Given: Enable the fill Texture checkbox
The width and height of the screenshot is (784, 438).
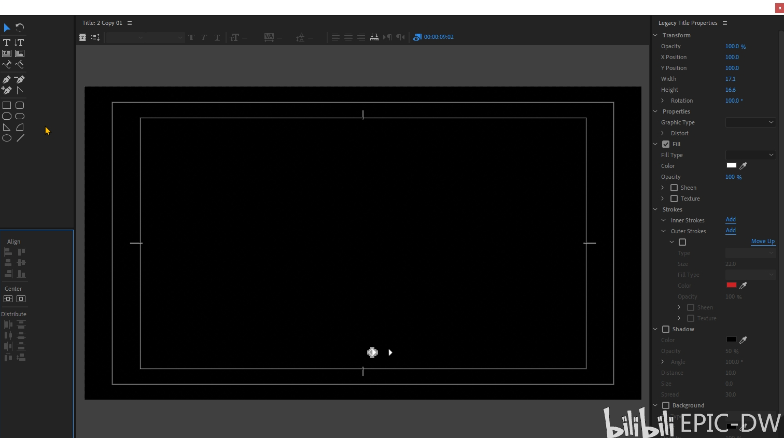Looking at the screenshot, I should click(674, 199).
